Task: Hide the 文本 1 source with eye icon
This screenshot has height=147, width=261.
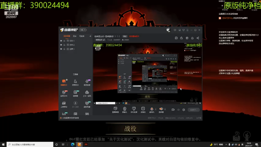Action: coord(61,41)
